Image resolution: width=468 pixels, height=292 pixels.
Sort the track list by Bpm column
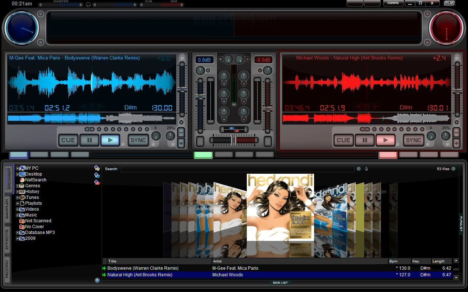pos(399,261)
